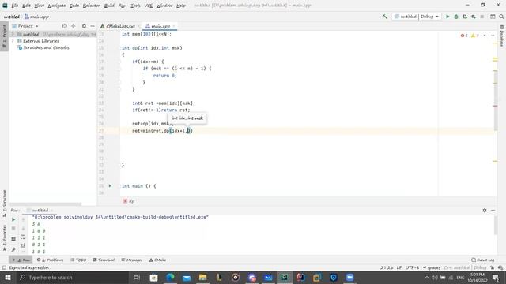506x284 pixels.
Task: Click Run with Coverage icon in the toolbar
Action: [465, 17]
